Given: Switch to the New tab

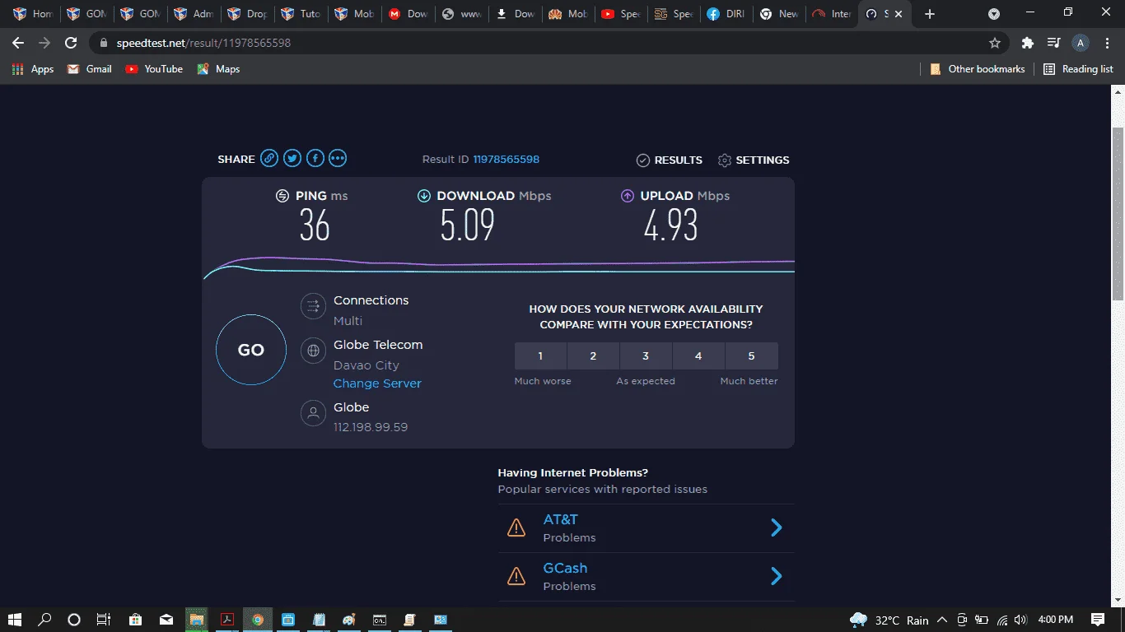Looking at the screenshot, I should tap(778, 14).
